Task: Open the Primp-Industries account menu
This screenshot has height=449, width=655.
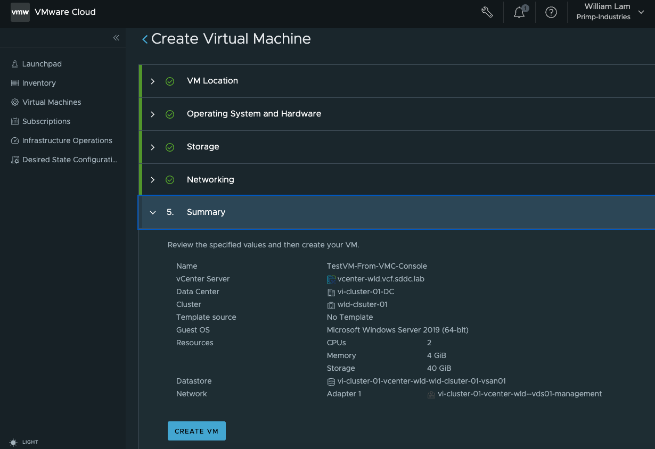Action: pos(607,12)
